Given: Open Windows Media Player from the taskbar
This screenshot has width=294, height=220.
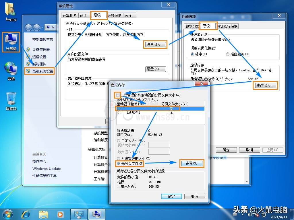Looking at the screenshot, I should click(x=60, y=214).
